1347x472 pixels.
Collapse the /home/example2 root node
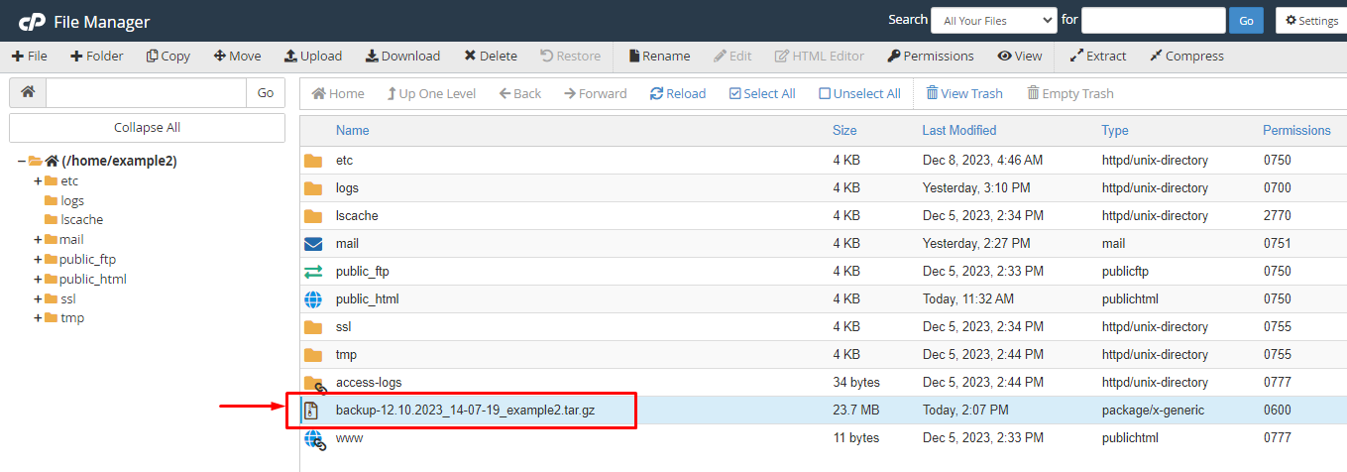click(22, 161)
